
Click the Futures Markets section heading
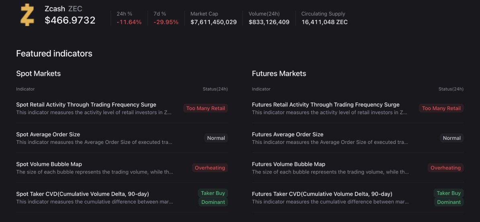coord(279,74)
